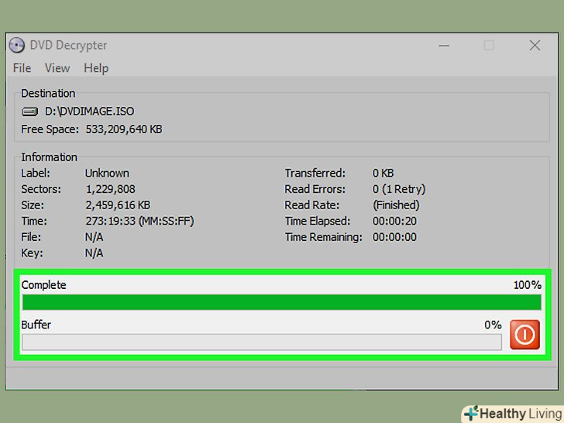This screenshot has height=423, width=564.
Task: Click the green Complete progress bar
Action: (282, 302)
